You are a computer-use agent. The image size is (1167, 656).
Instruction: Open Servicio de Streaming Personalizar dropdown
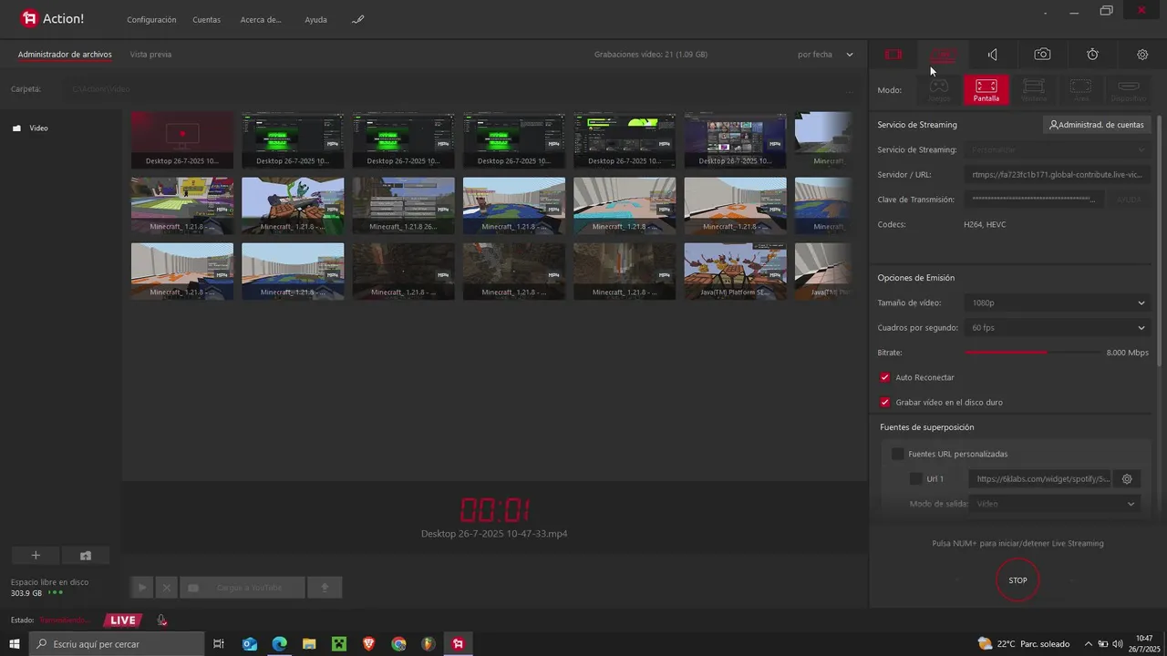point(1058,149)
